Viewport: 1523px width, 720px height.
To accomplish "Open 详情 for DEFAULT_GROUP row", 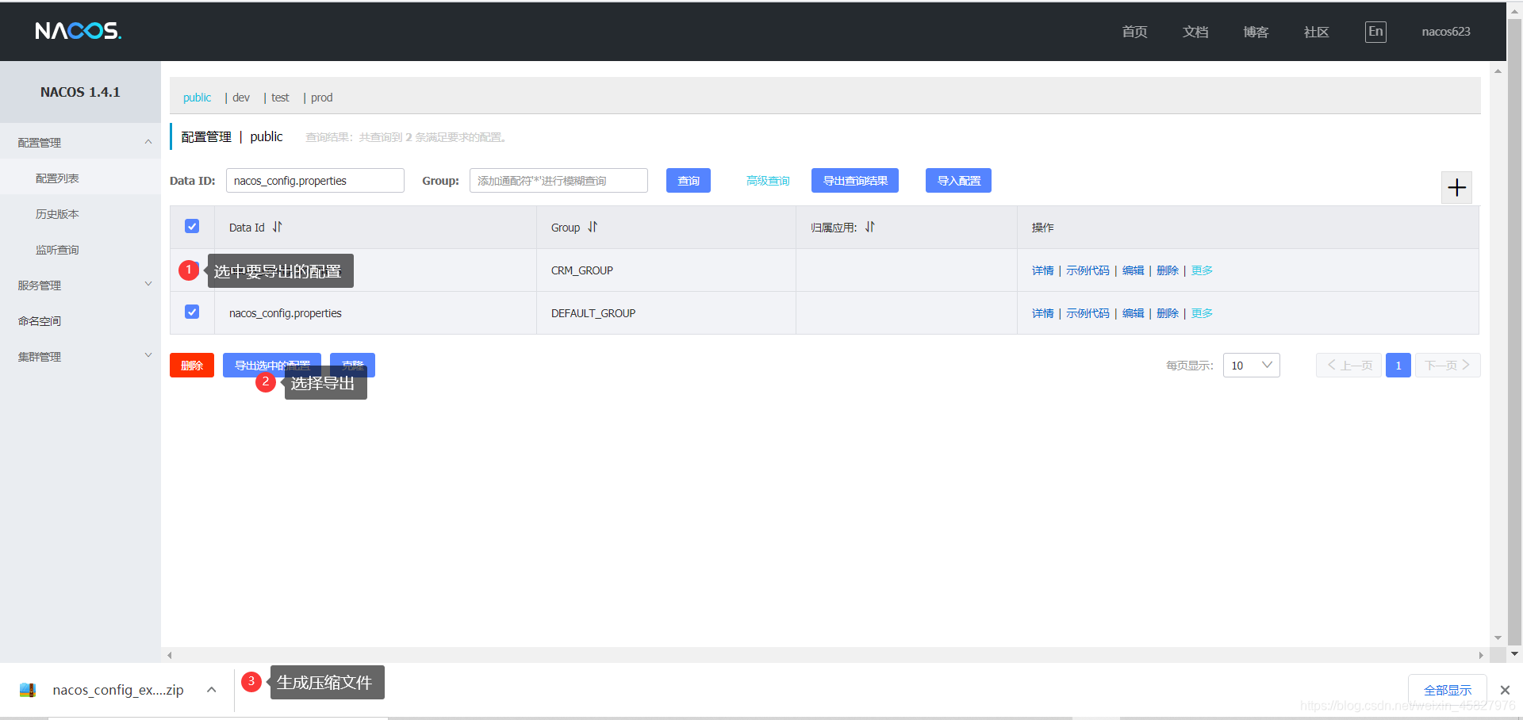I will tap(1042, 313).
